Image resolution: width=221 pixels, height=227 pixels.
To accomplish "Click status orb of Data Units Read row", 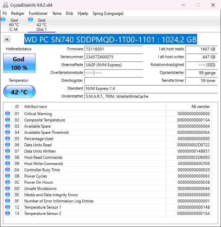I will click(8, 145).
